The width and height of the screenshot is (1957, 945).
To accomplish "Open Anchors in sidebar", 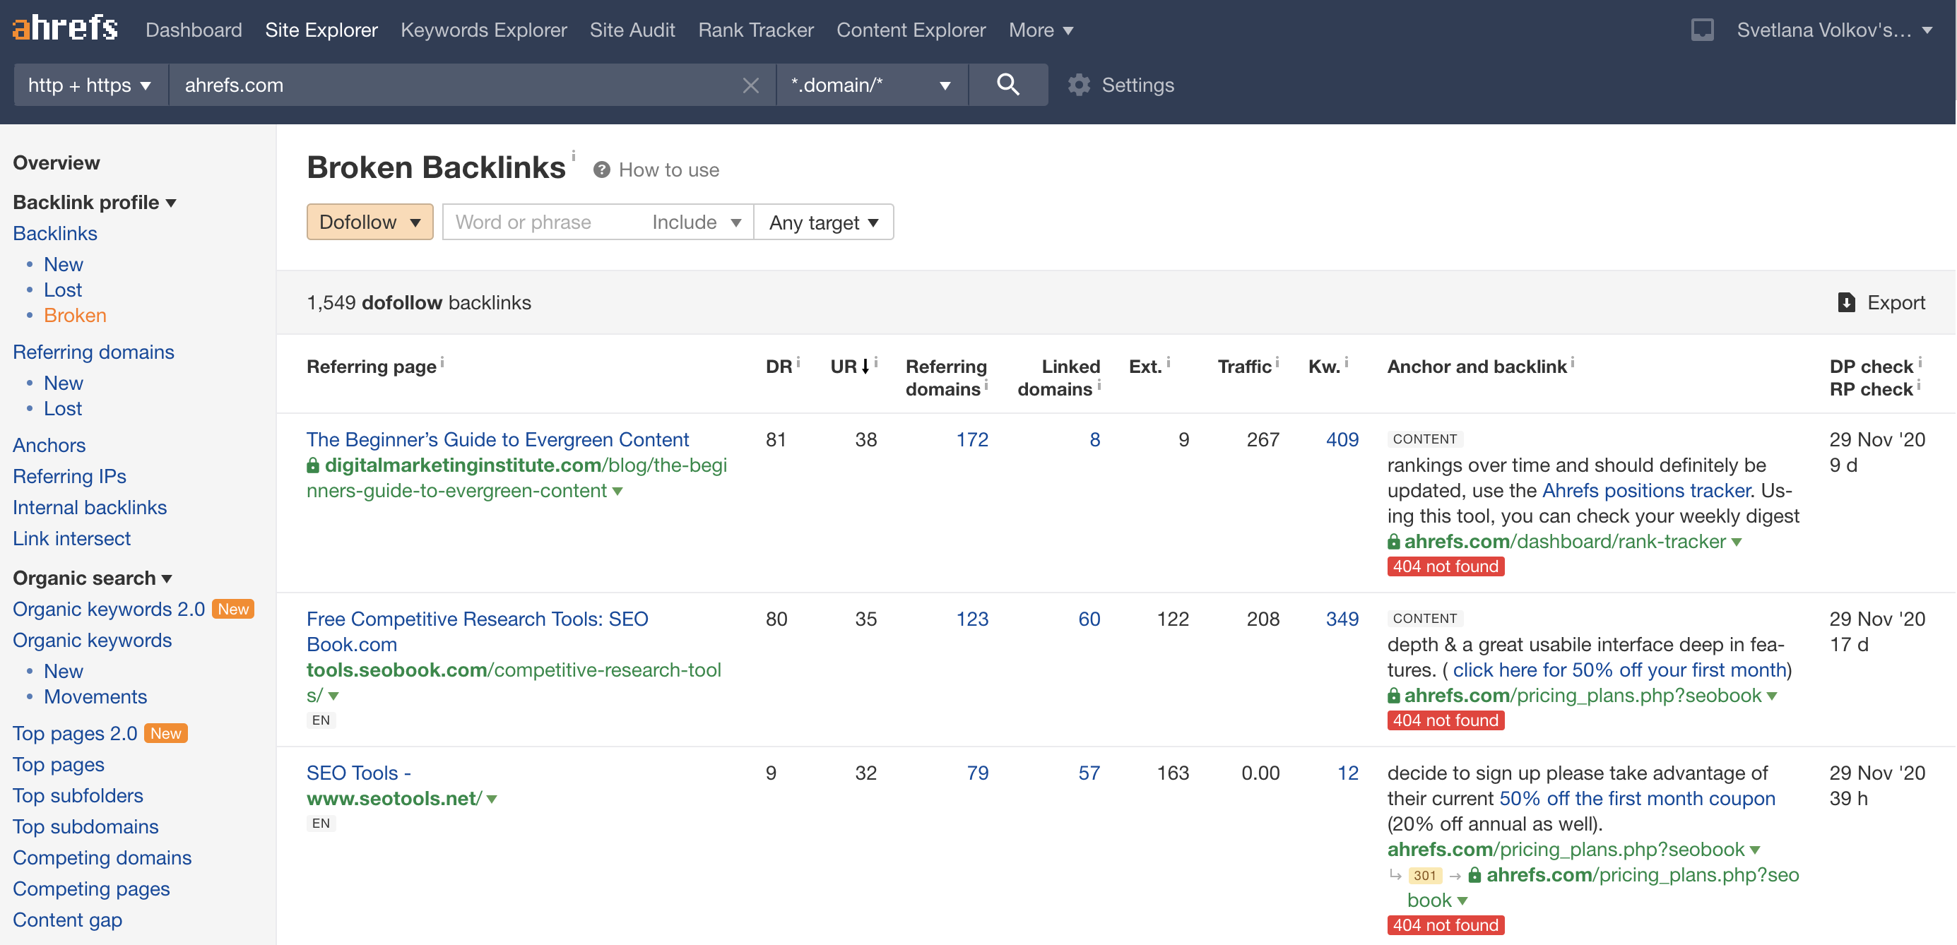I will click(49, 445).
